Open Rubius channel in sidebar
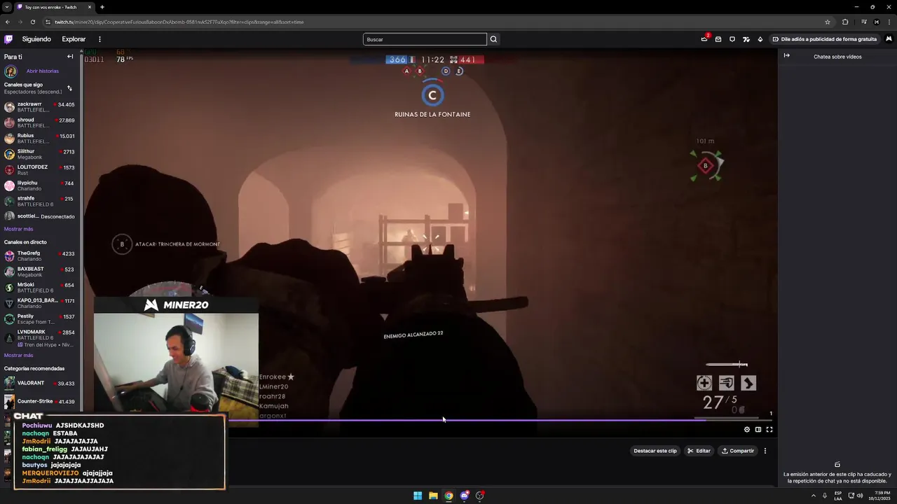897x504 pixels. [40, 139]
